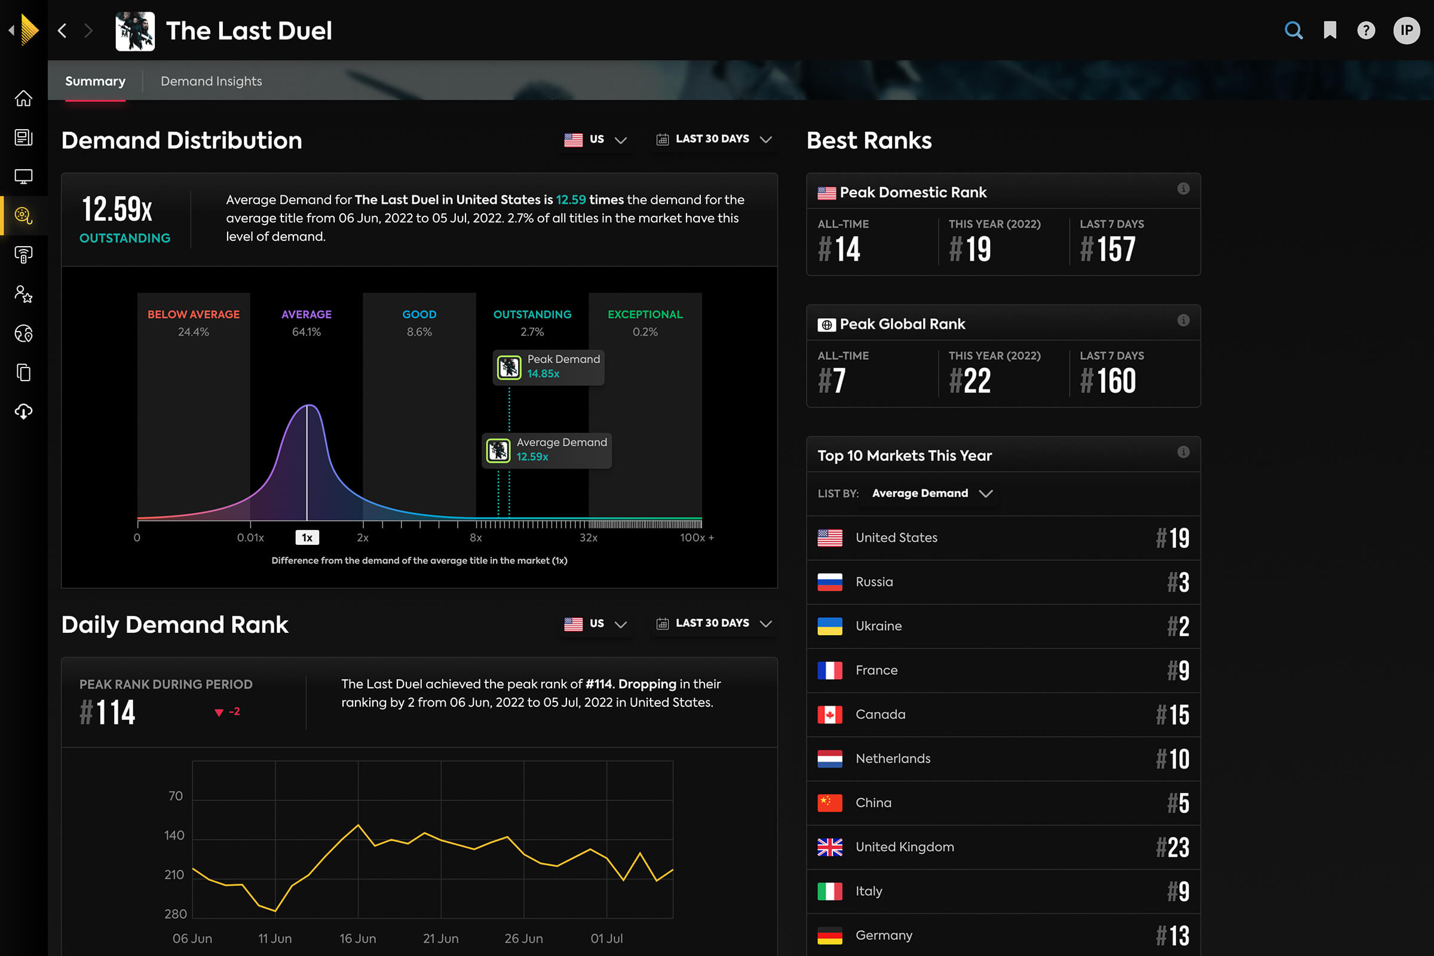The height and width of the screenshot is (956, 1434).
Task: Select Russia in top markets list
Action: [1004, 582]
